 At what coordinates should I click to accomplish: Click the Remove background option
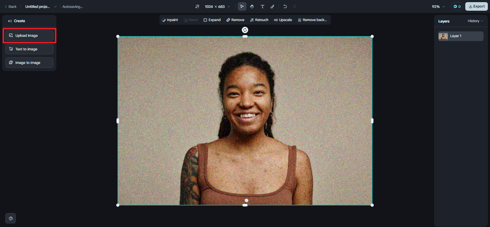click(x=312, y=20)
